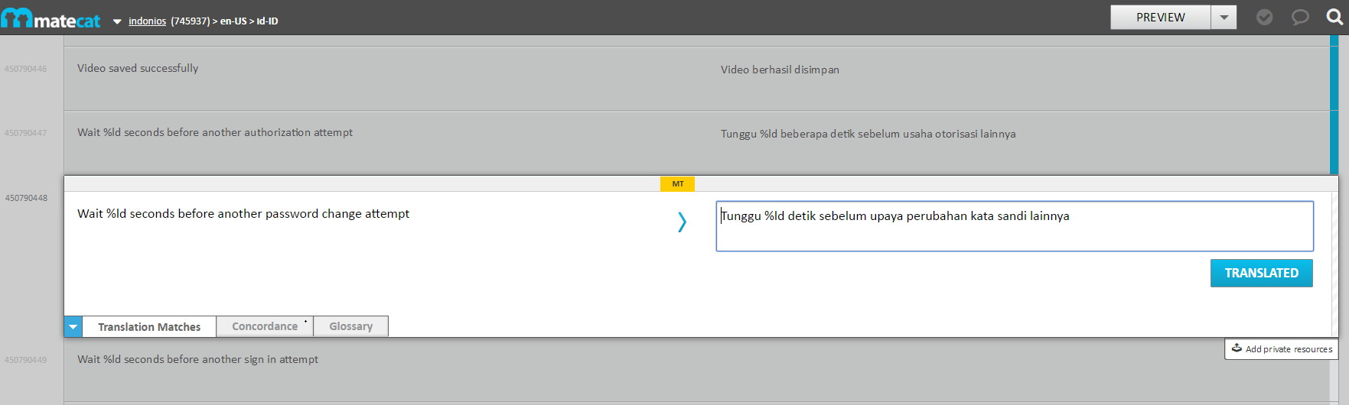Click the TRANSLATED button
Screen dimensions: 1349x405
click(x=1261, y=273)
